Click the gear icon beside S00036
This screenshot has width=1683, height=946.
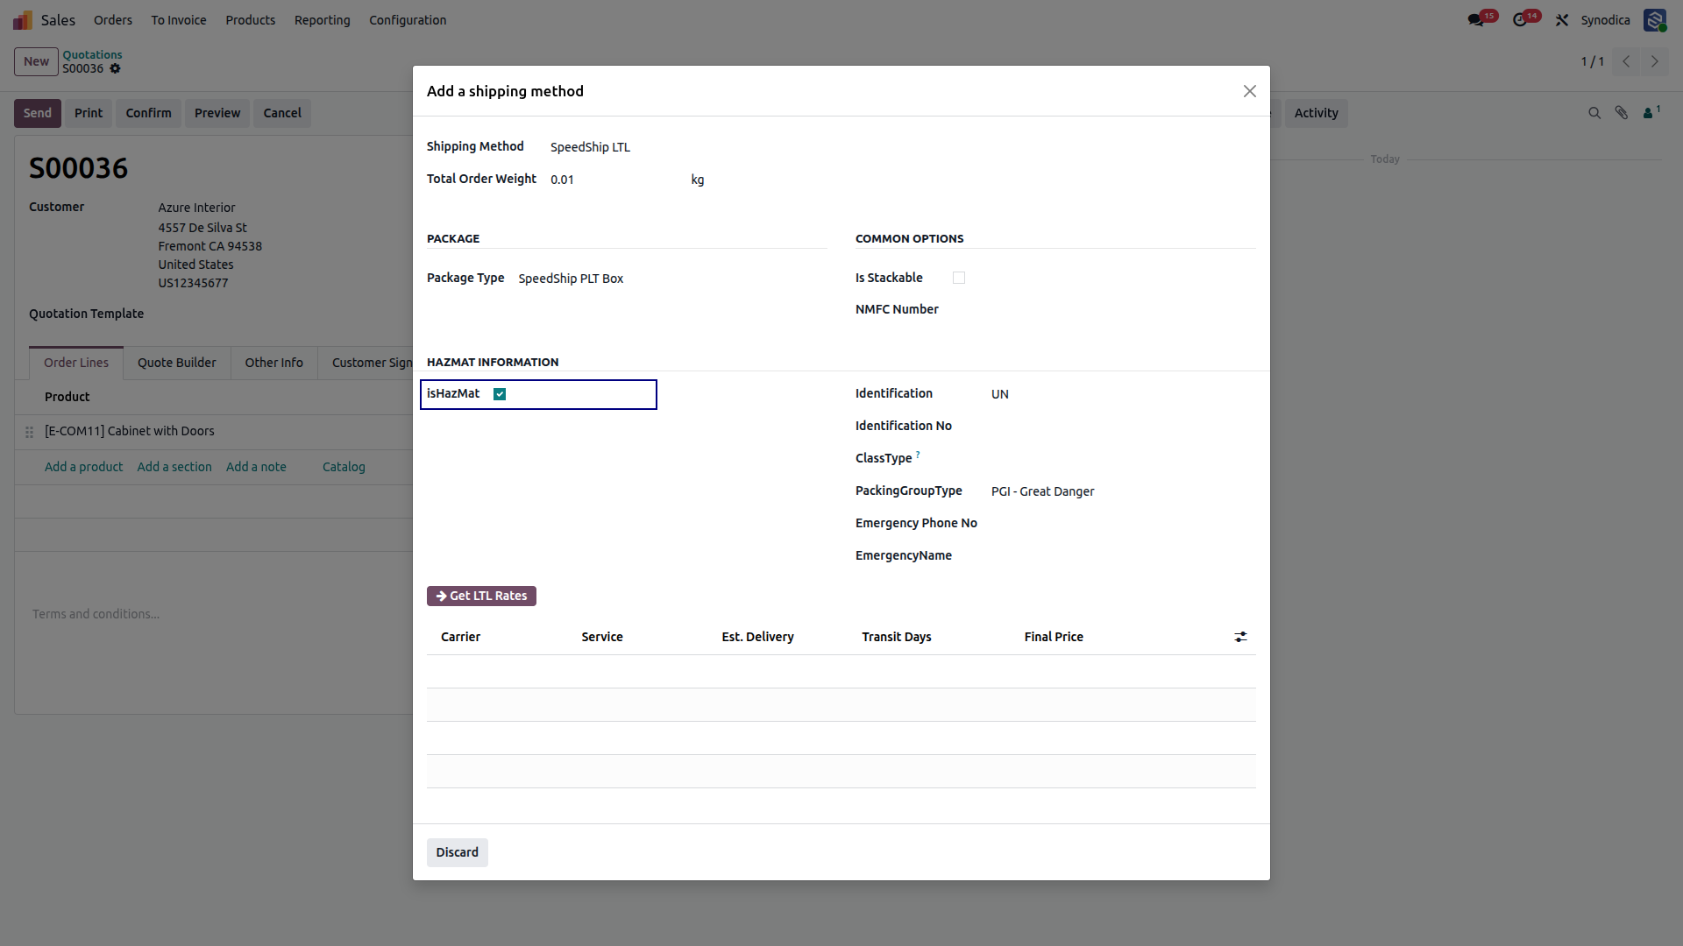(x=115, y=68)
